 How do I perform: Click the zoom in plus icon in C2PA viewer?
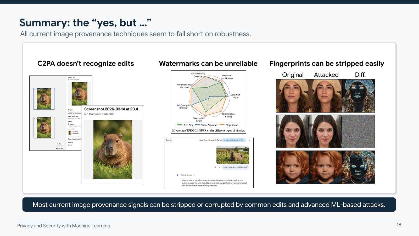point(57,144)
